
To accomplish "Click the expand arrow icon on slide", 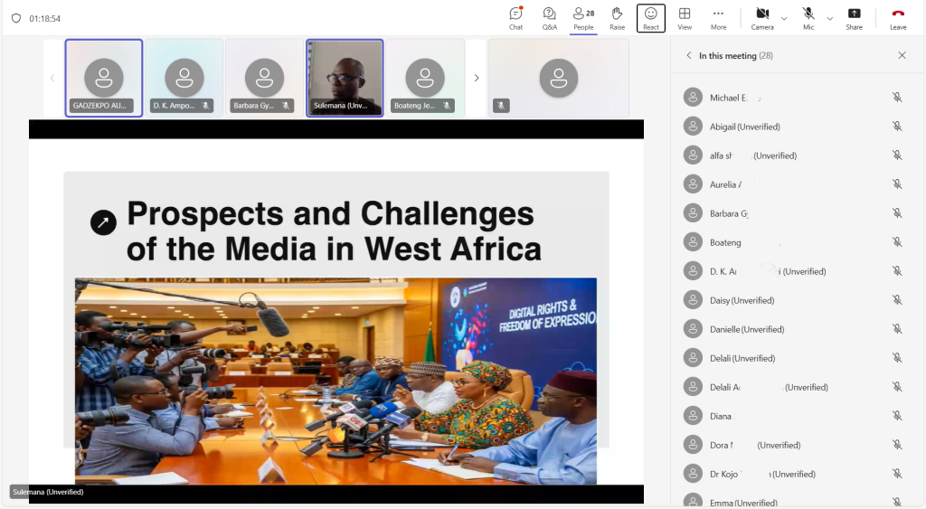I will click(103, 222).
